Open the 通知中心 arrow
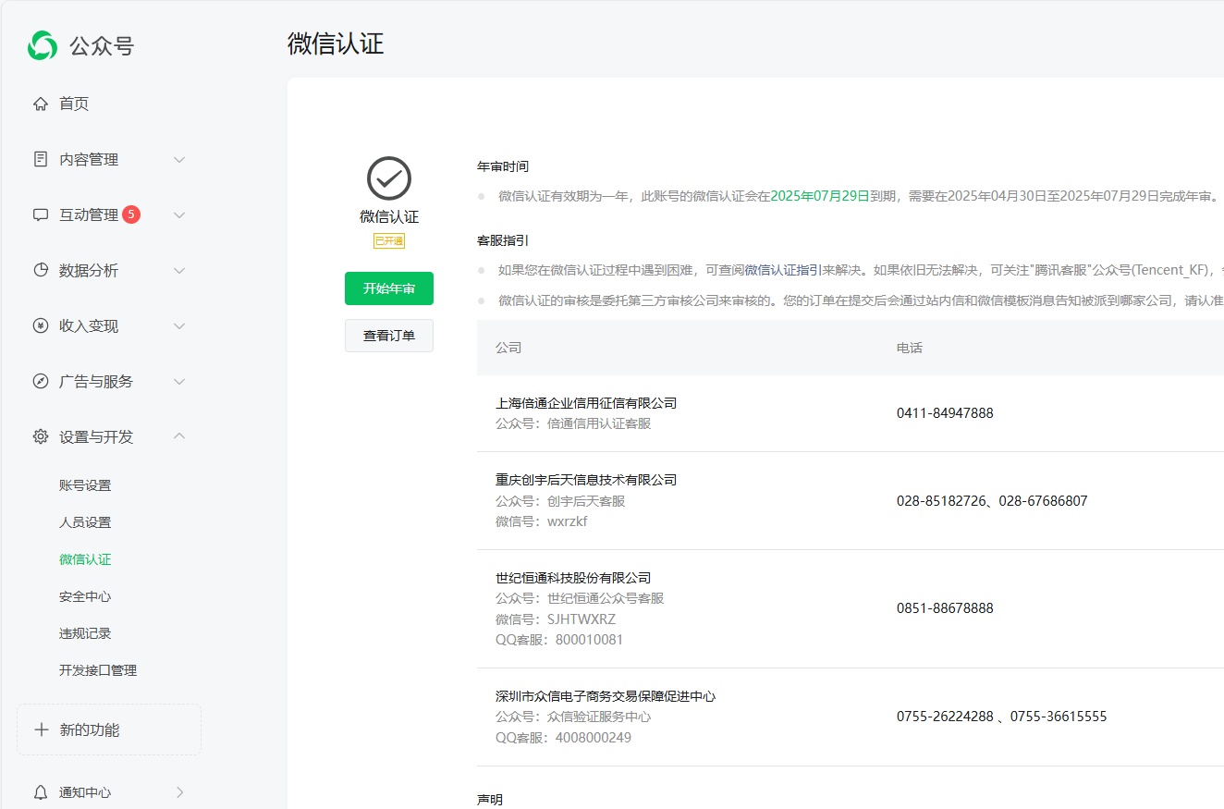This screenshot has height=809, width=1224. tap(179, 792)
